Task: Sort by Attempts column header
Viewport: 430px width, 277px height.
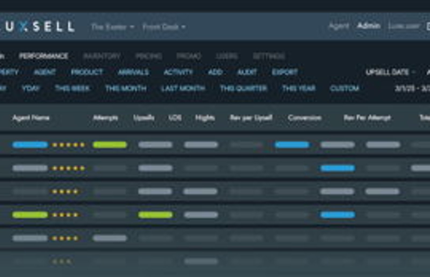Action: pos(105,118)
